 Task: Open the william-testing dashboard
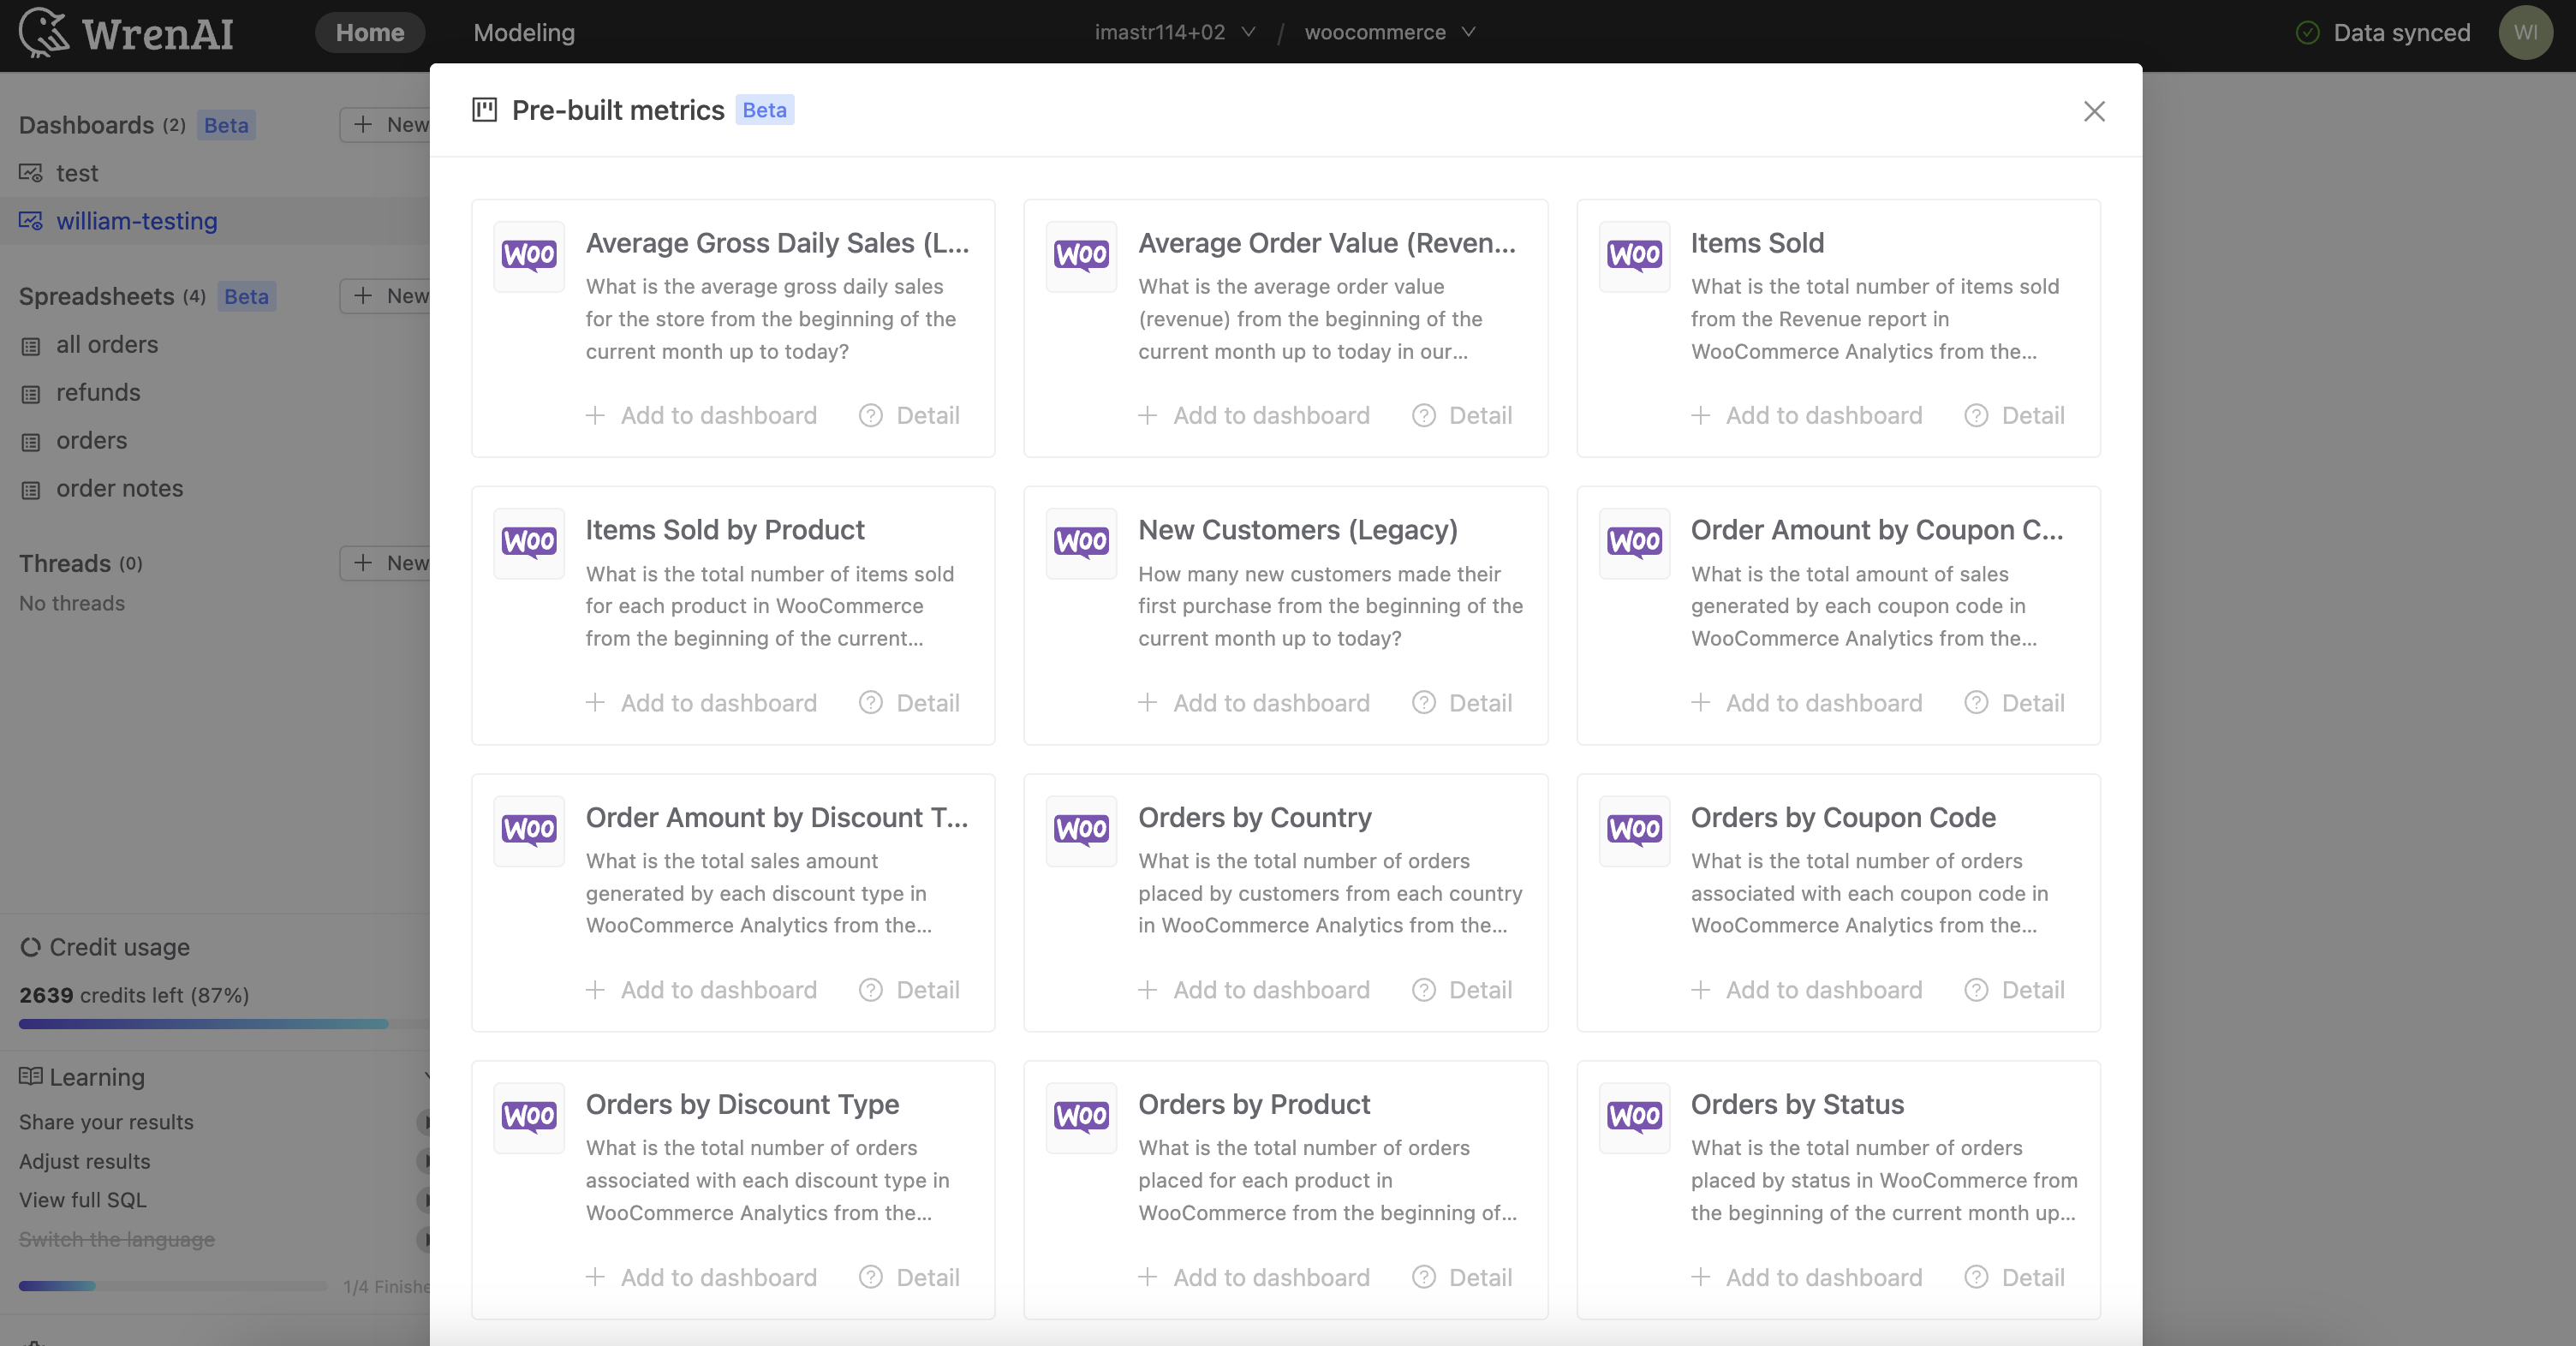[215, 221]
